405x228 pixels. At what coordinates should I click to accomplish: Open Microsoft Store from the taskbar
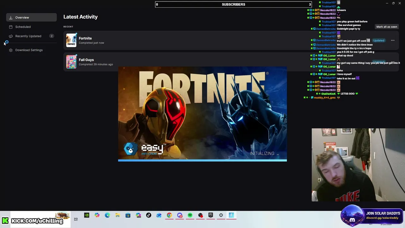pos(128,215)
